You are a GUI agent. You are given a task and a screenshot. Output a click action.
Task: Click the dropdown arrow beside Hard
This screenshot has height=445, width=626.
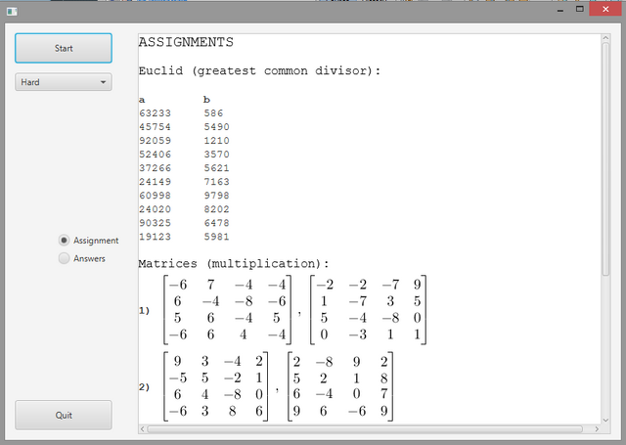(x=103, y=82)
